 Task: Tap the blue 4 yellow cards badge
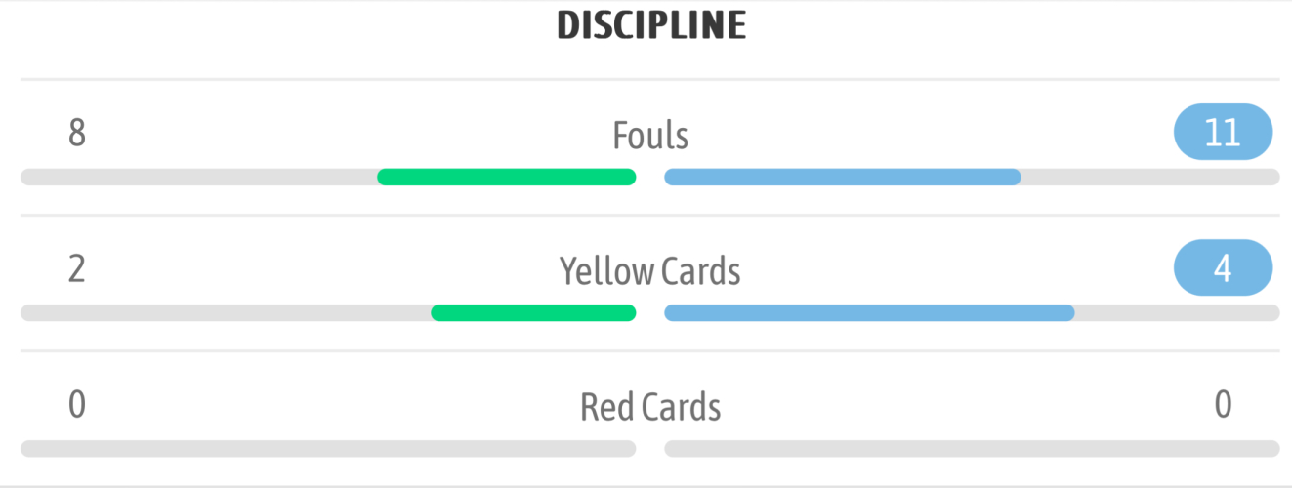coord(1223,268)
